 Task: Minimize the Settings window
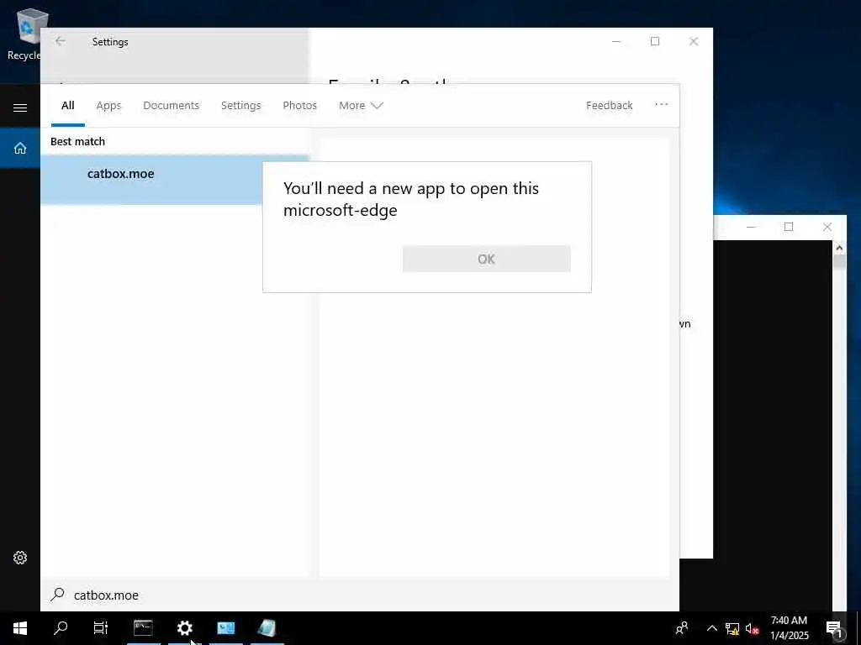616,41
